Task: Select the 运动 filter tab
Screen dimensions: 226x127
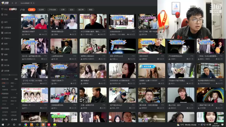Action: click(71, 10)
